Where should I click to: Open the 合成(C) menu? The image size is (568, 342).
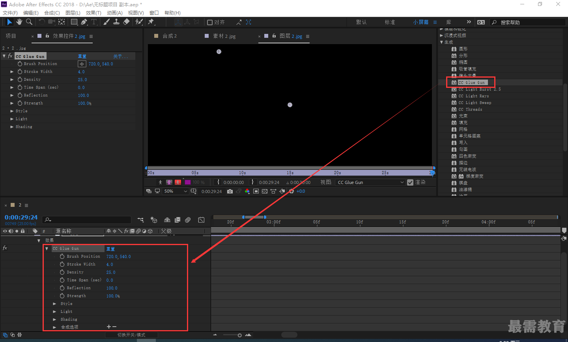(x=52, y=13)
